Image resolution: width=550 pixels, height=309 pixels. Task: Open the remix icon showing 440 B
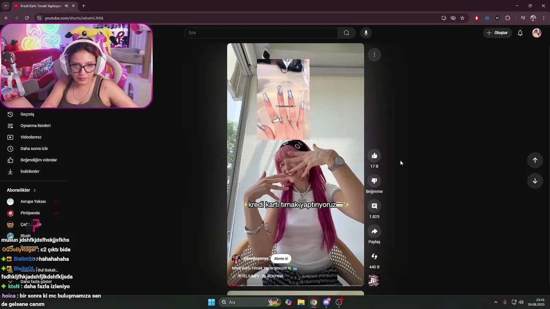pyautogui.click(x=374, y=257)
